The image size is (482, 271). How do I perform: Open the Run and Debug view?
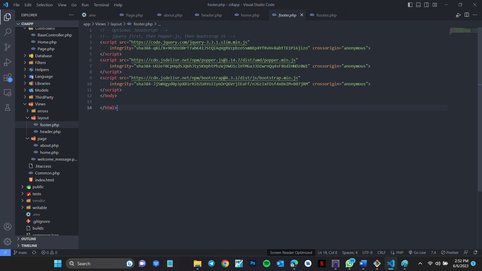[8, 62]
